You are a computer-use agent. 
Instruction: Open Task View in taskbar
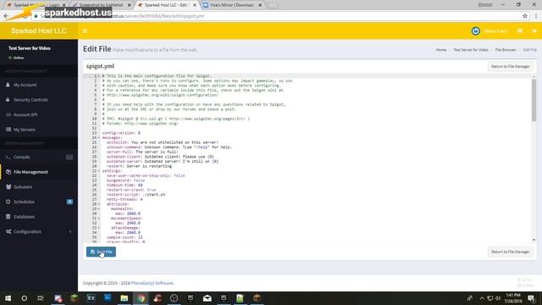click(x=41, y=298)
